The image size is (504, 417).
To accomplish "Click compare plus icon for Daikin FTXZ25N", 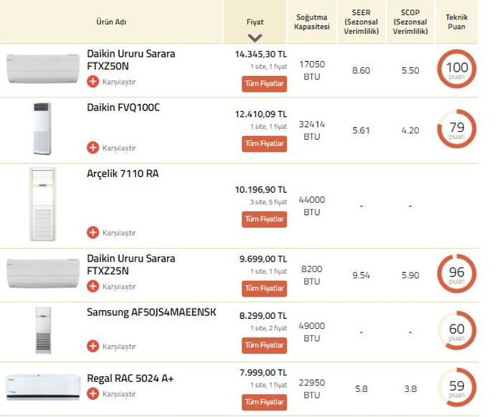I will 92,286.
